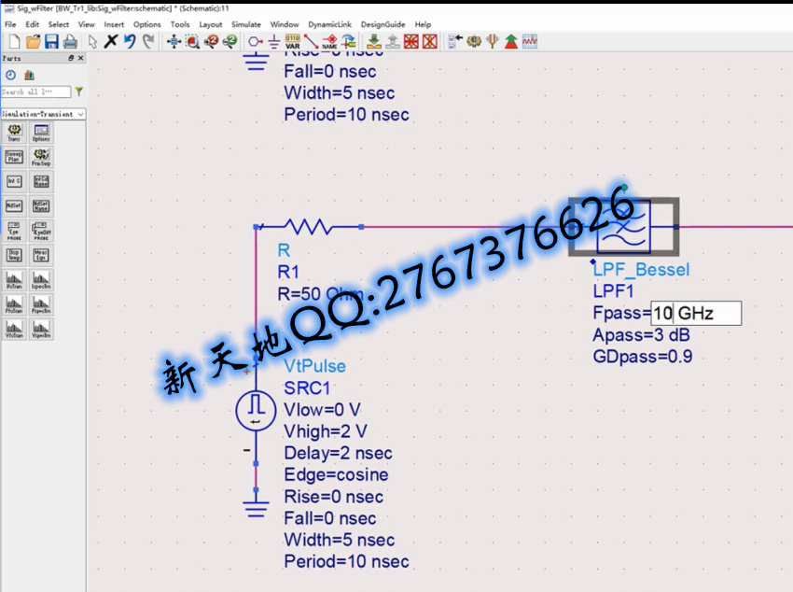This screenshot has width=793, height=592.
Task: Click the filter funnel beside parts search
Action: [79, 92]
